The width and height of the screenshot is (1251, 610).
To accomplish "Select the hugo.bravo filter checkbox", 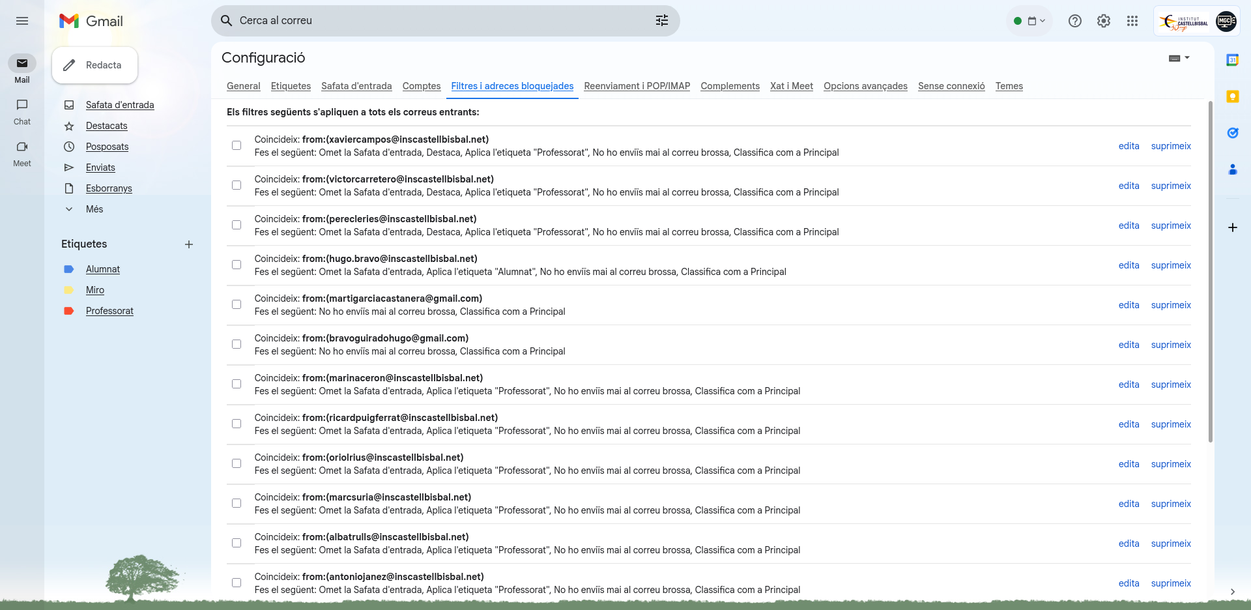I will pyautogui.click(x=237, y=265).
